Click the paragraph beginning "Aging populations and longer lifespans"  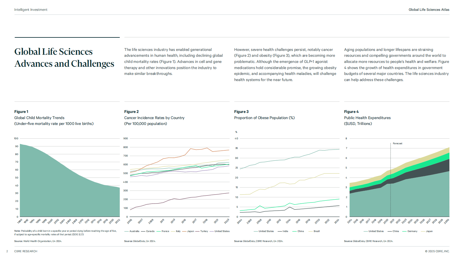point(396,65)
